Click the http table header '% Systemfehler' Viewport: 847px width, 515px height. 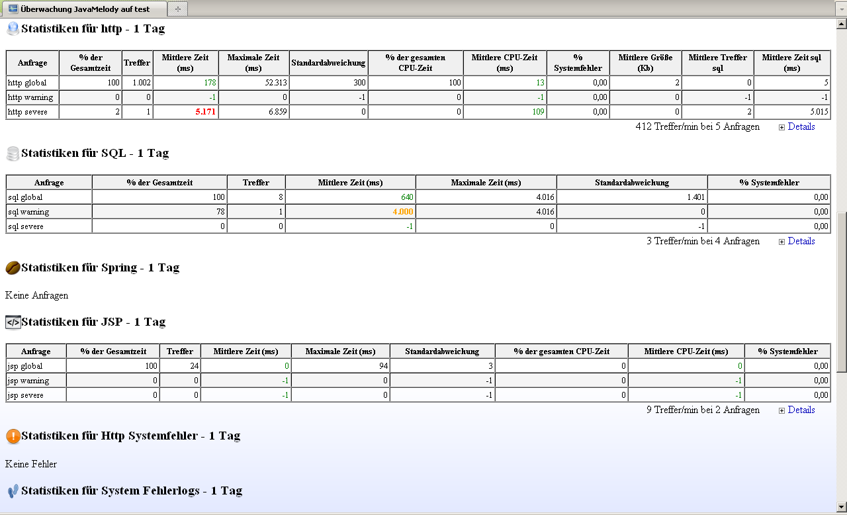578,63
